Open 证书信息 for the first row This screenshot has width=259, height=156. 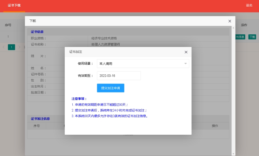click(240, 37)
